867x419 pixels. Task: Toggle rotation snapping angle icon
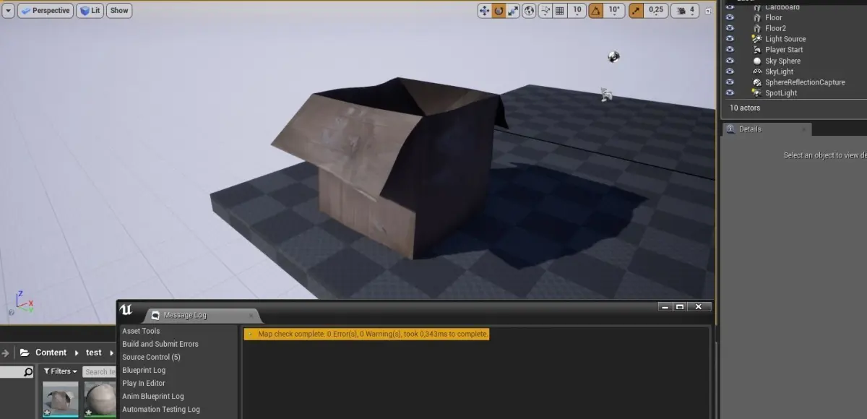tap(596, 11)
